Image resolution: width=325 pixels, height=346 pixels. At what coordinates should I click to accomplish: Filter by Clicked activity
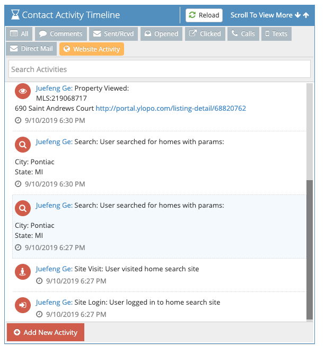pos(205,34)
